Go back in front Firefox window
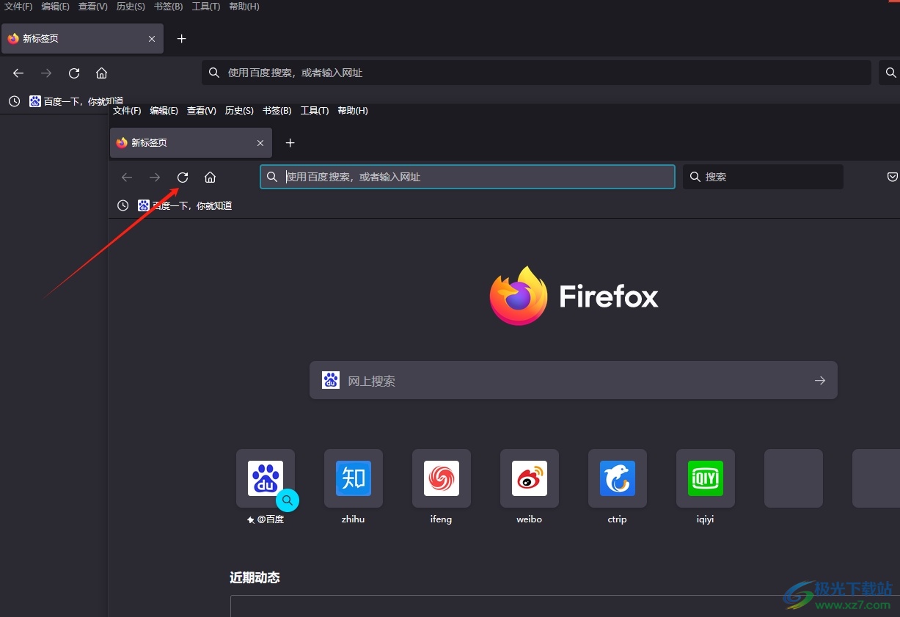This screenshot has width=900, height=617. point(127,177)
